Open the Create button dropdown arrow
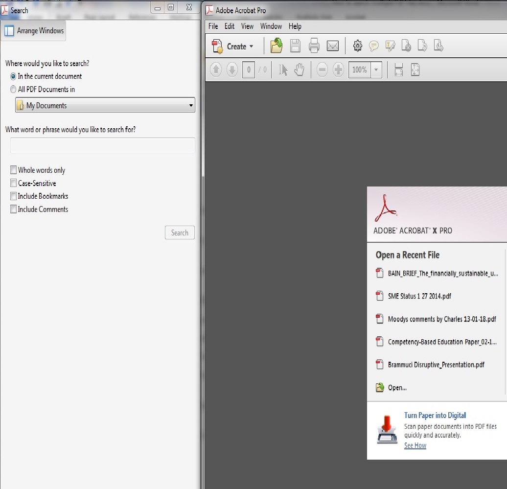Image resolution: width=507 pixels, height=489 pixels. [251, 47]
